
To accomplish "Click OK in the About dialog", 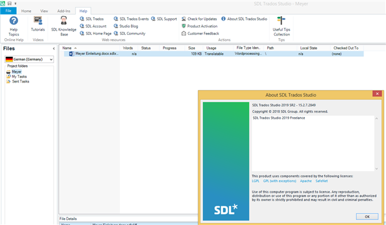I will click(367, 217).
